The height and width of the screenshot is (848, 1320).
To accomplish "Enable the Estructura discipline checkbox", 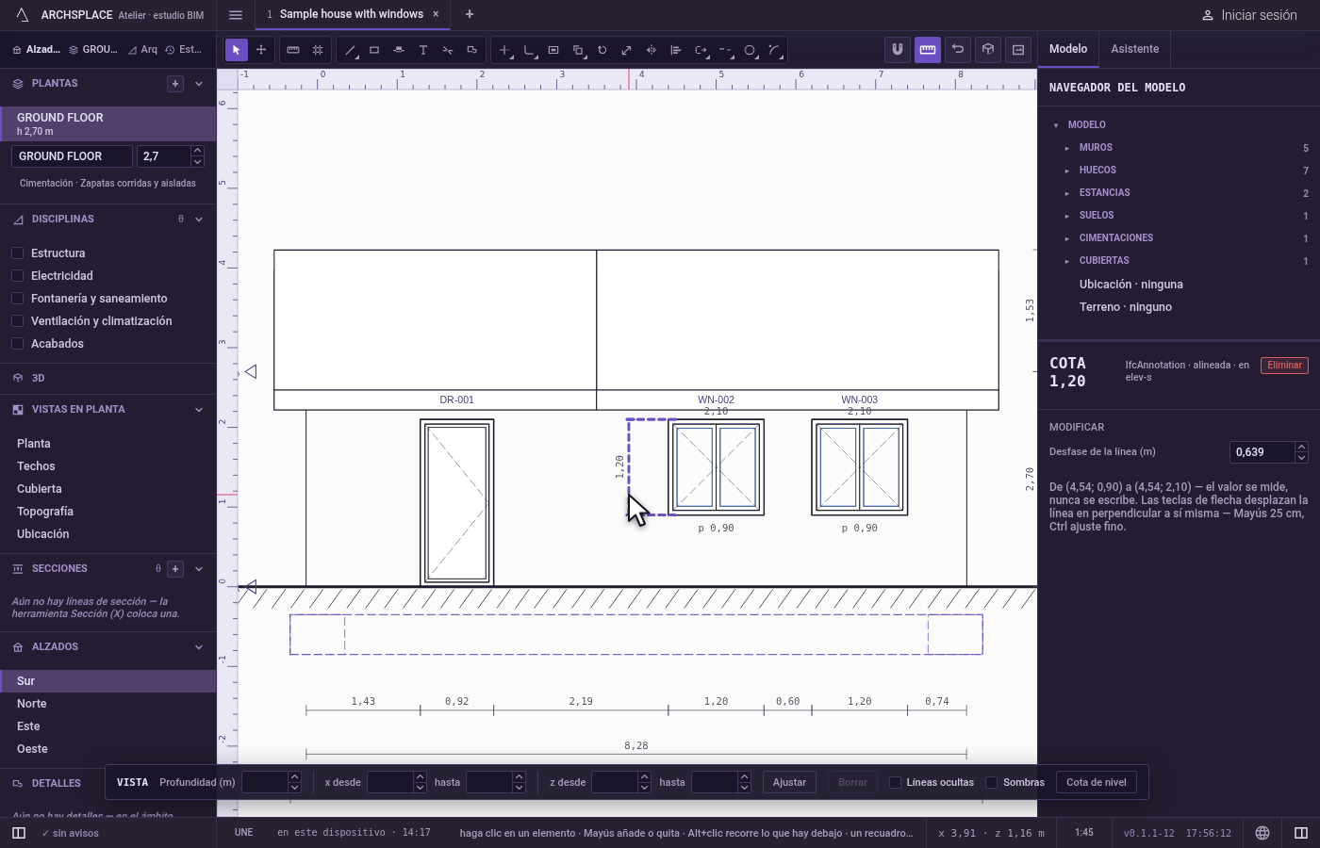I will click(x=17, y=253).
